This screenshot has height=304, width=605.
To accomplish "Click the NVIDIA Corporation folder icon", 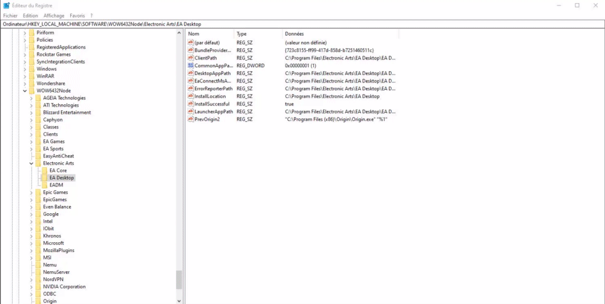I will [x=38, y=286].
